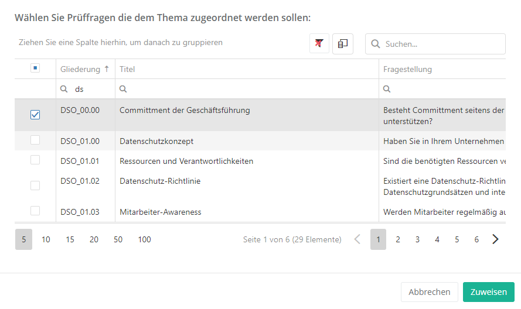Set page size to 50
The height and width of the screenshot is (309, 521).
tap(118, 239)
